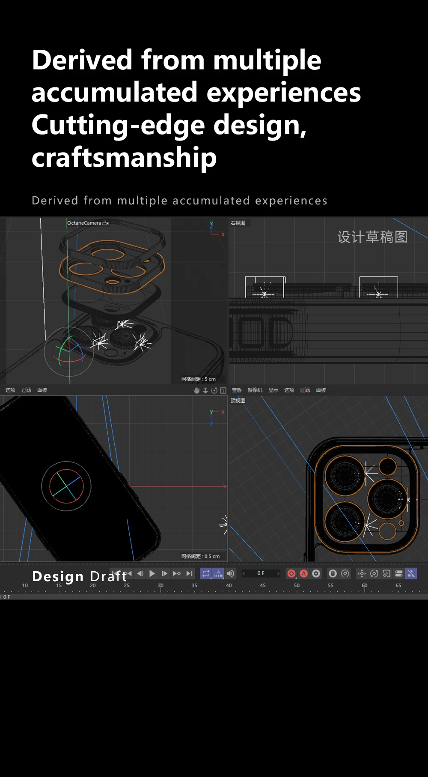Go to the next keyframe
This screenshot has height=777, width=428.
[x=177, y=573]
